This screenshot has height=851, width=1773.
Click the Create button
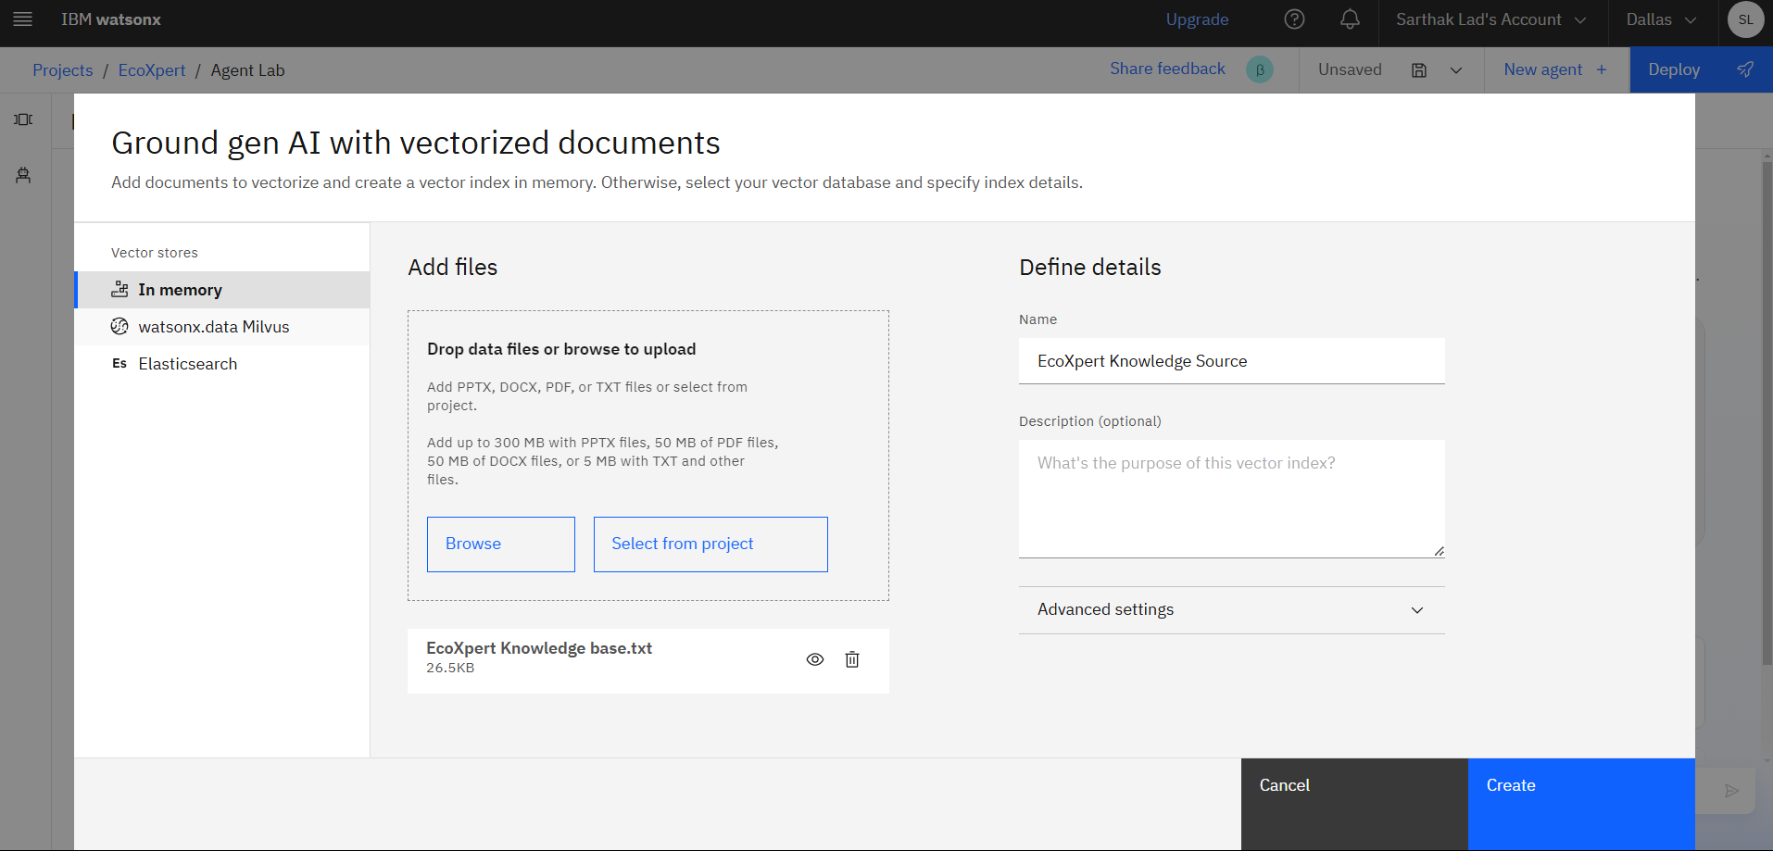(1581, 804)
